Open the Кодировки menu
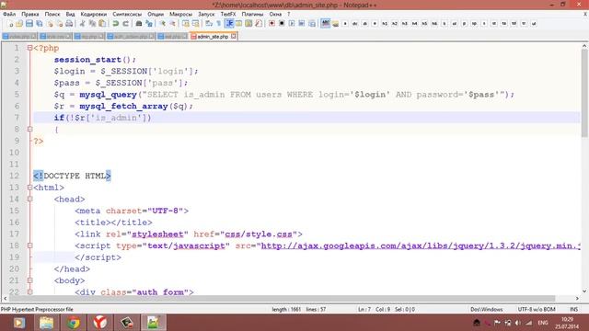 click(94, 15)
